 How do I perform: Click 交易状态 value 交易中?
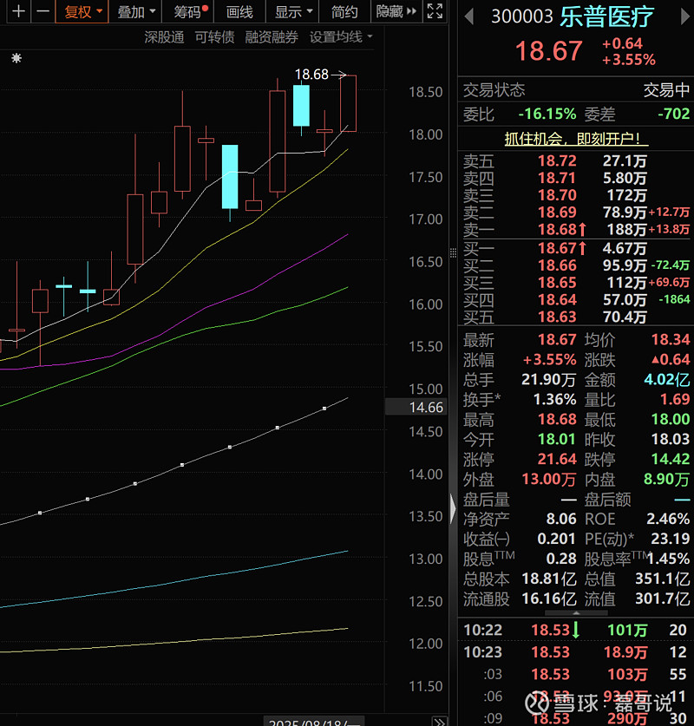[x=666, y=90]
